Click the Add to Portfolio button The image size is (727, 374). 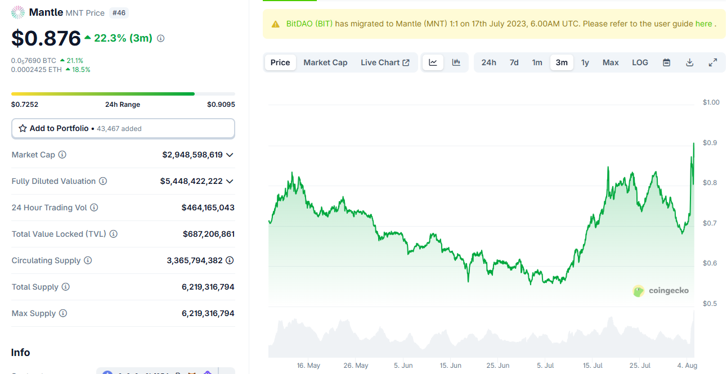(x=123, y=128)
